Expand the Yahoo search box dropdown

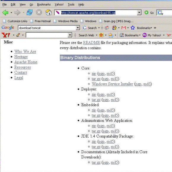70,35
